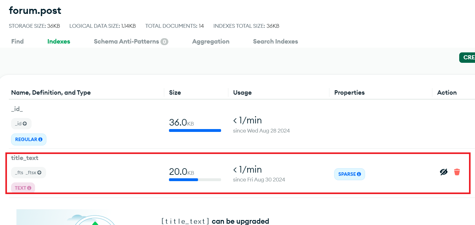475x225 pixels.
Task: Switch to Schema Anti-Patterns tab
Action: click(131, 41)
